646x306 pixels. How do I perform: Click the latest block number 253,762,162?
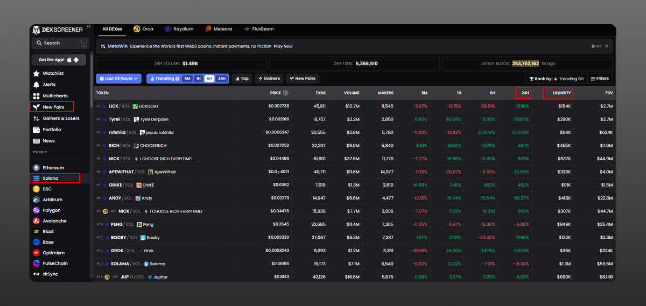525,63
